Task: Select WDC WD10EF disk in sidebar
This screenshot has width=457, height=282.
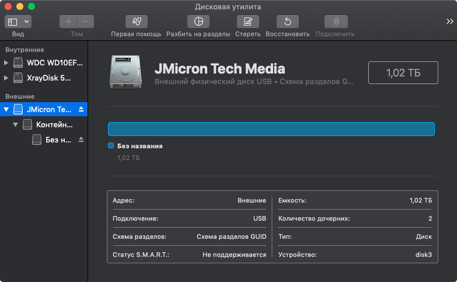Action: tap(54, 62)
